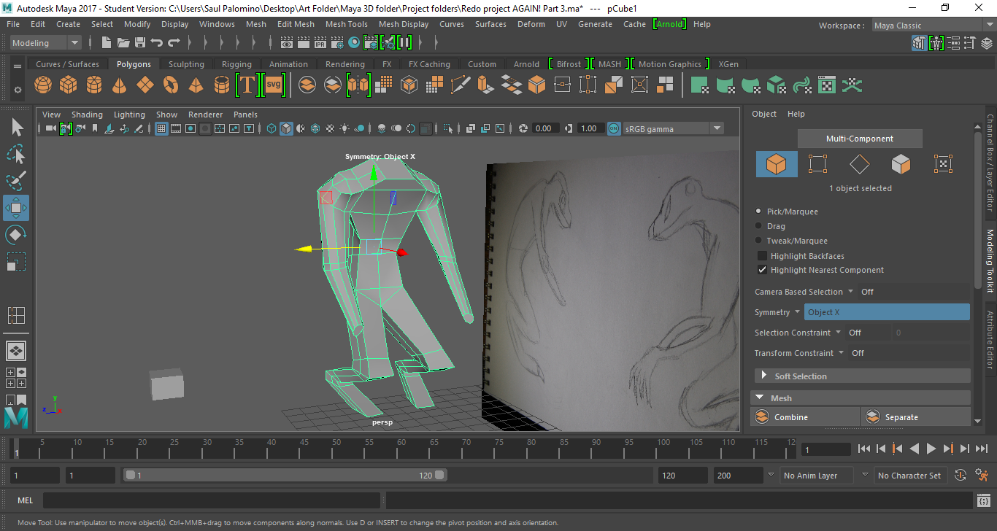Click the polygon cube shelf icon
This screenshot has width=997, height=531.
pyautogui.click(x=69, y=85)
